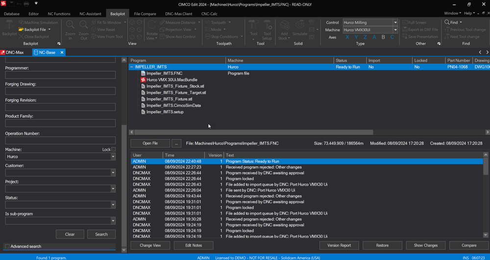The image size is (490, 260).
Task: Click the Backplot File folder icon
Action: pyautogui.click(x=21, y=29)
